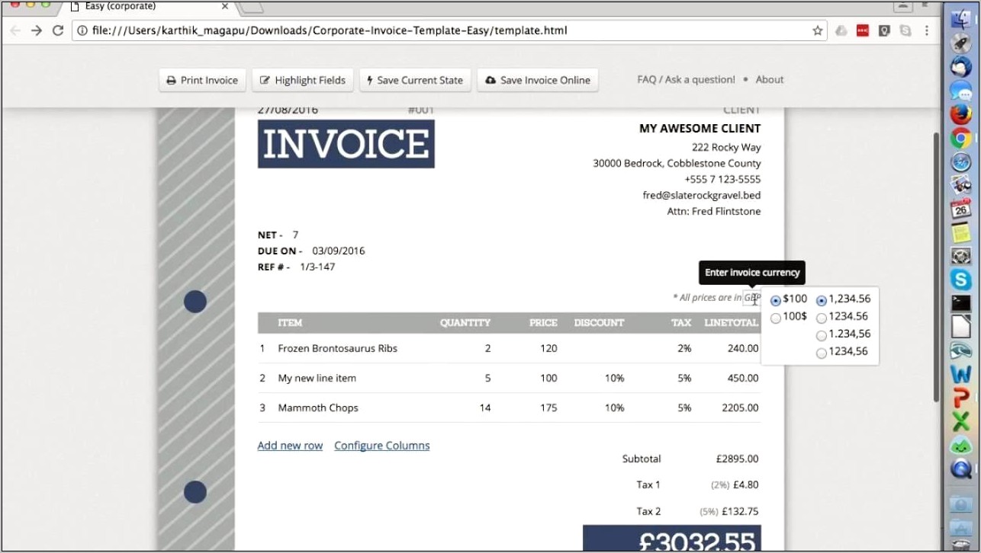The width and height of the screenshot is (981, 553).
Task: Open QuickTime Player from the dock
Action: coord(960,468)
